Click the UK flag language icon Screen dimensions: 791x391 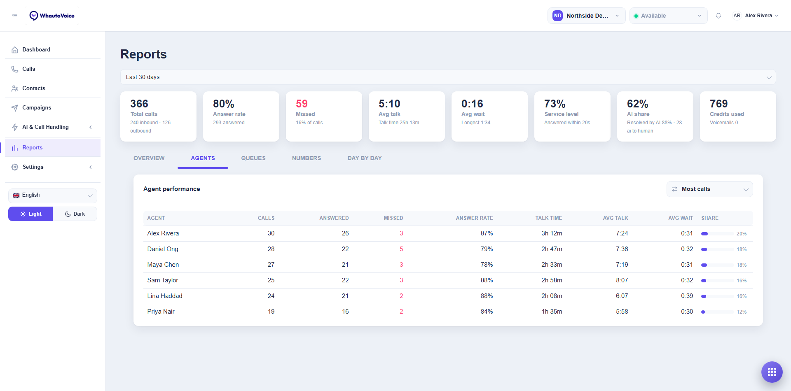pos(16,195)
